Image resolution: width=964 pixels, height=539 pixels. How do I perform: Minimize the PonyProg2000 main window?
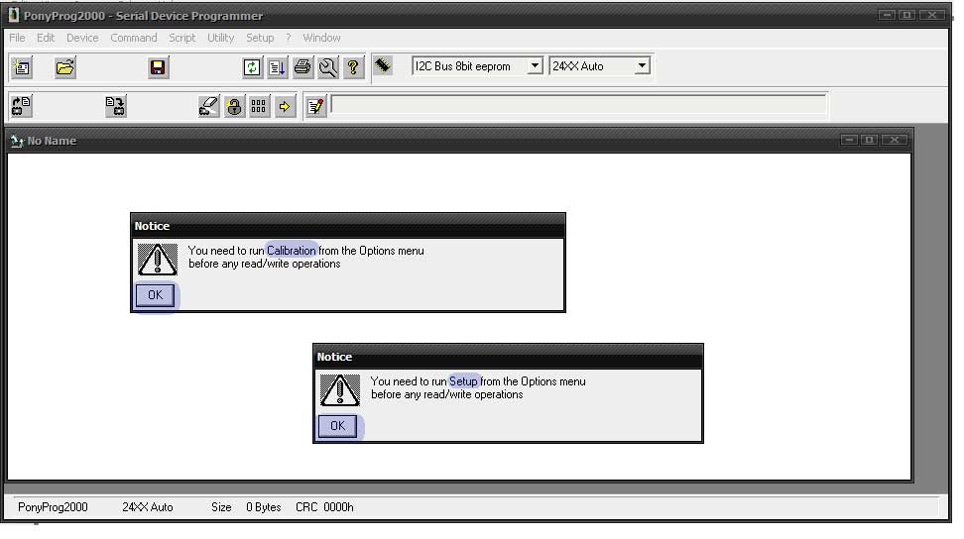point(887,15)
